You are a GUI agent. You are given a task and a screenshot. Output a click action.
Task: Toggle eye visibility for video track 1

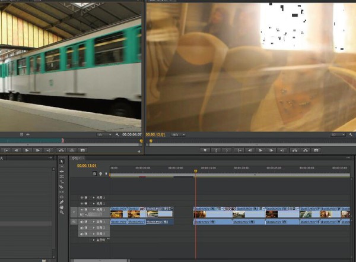[x=82, y=210]
